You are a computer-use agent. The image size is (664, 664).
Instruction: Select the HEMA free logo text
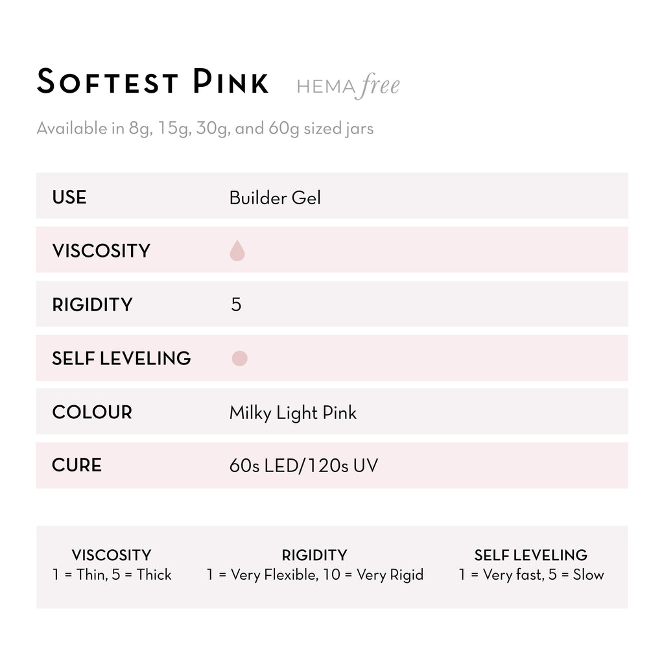348,86
